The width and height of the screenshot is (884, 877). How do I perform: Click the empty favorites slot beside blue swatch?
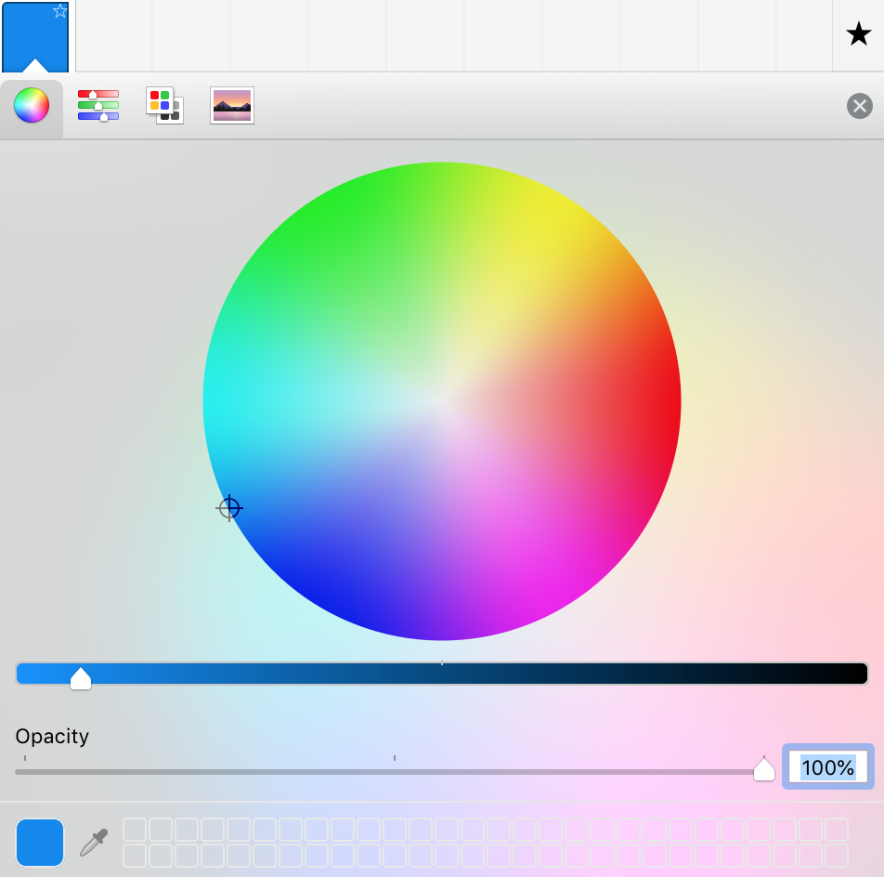coord(113,35)
